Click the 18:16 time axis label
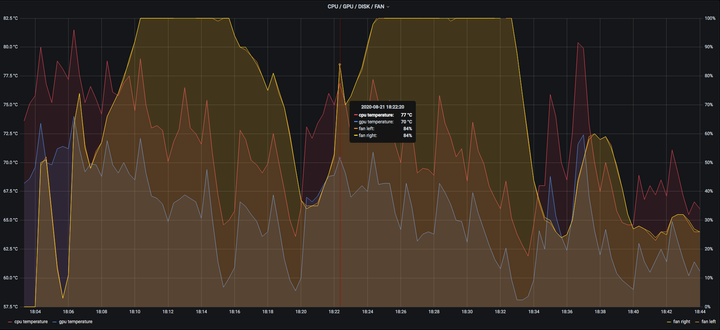This screenshot has height=330, width=720. (x=234, y=312)
